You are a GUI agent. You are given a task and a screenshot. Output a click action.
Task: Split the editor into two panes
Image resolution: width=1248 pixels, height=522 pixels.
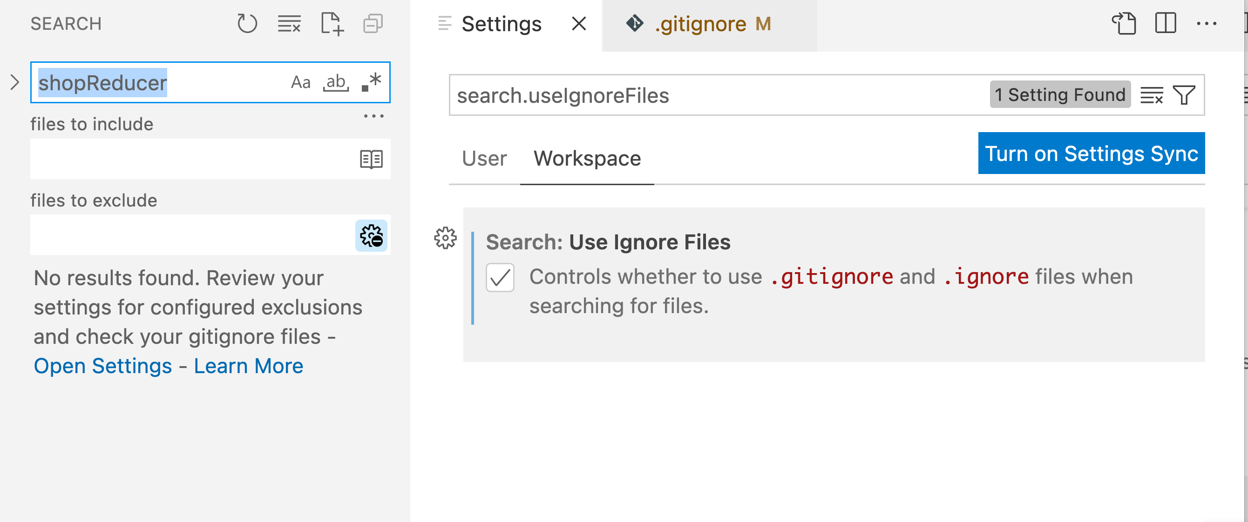(x=1166, y=23)
